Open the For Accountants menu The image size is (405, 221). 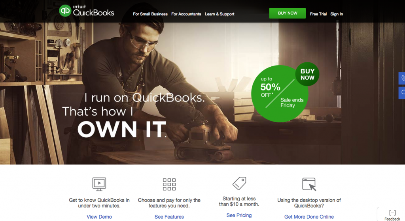(x=186, y=14)
